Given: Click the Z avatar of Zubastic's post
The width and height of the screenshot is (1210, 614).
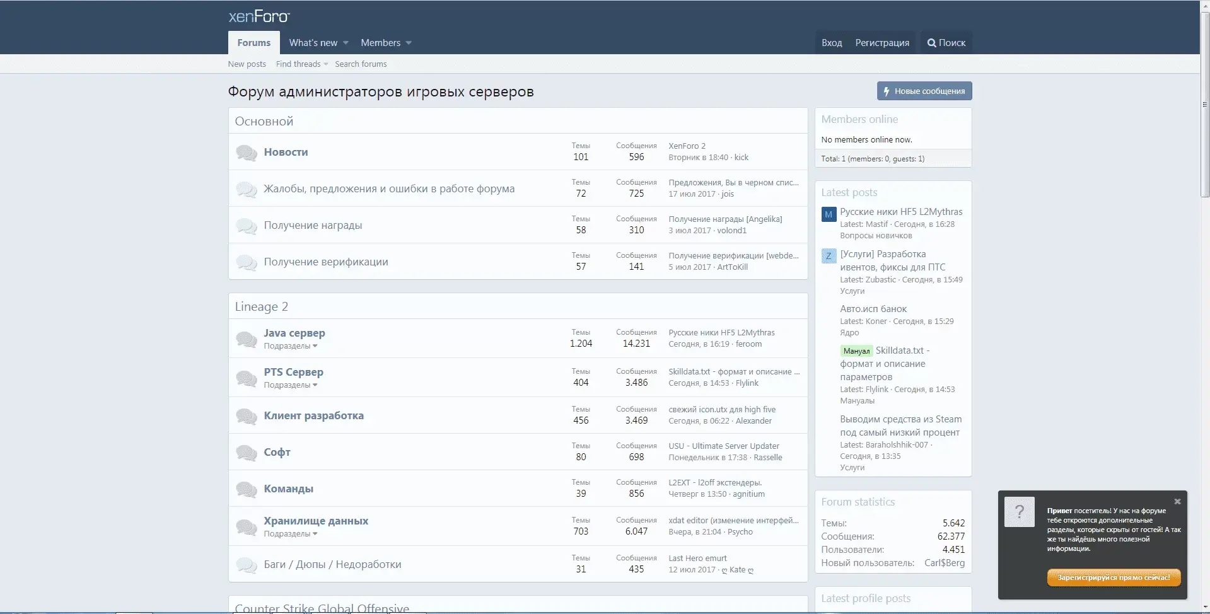Looking at the screenshot, I should pos(829,256).
